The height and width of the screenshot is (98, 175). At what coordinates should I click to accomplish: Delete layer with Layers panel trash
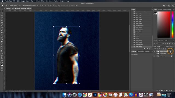click(x=172, y=91)
